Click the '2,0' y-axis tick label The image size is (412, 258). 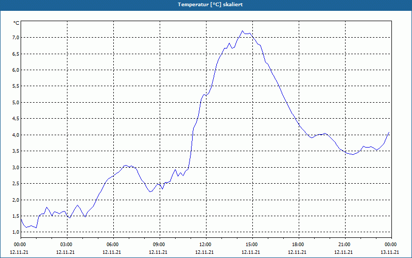tap(16, 200)
